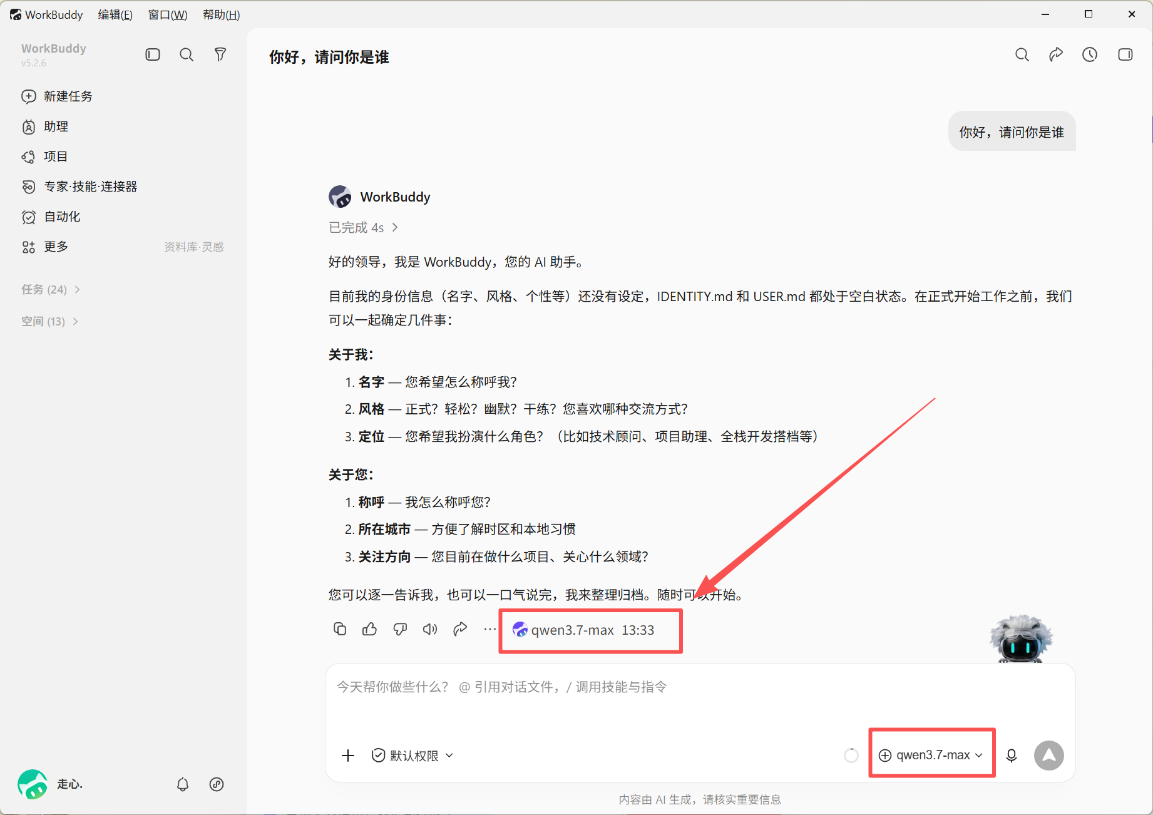Start voice input with microphone icon
Image resolution: width=1153 pixels, height=815 pixels.
1012,756
